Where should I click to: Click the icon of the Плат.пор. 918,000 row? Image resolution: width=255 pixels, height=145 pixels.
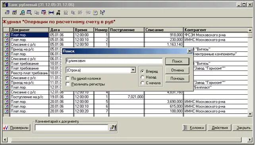click(6, 35)
